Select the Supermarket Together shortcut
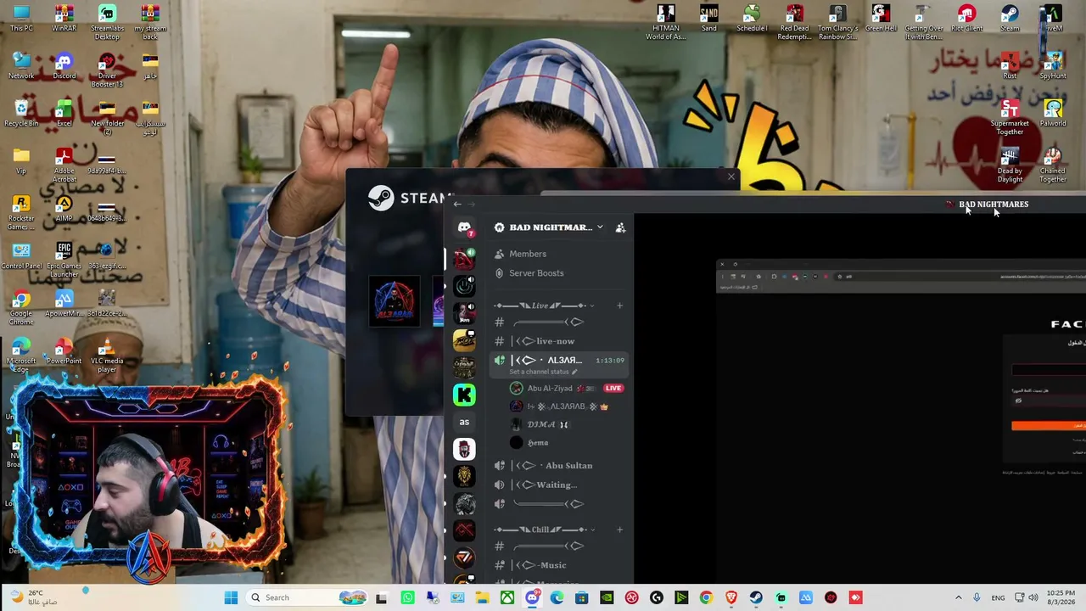Image resolution: width=1086 pixels, height=611 pixels. [x=1010, y=117]
